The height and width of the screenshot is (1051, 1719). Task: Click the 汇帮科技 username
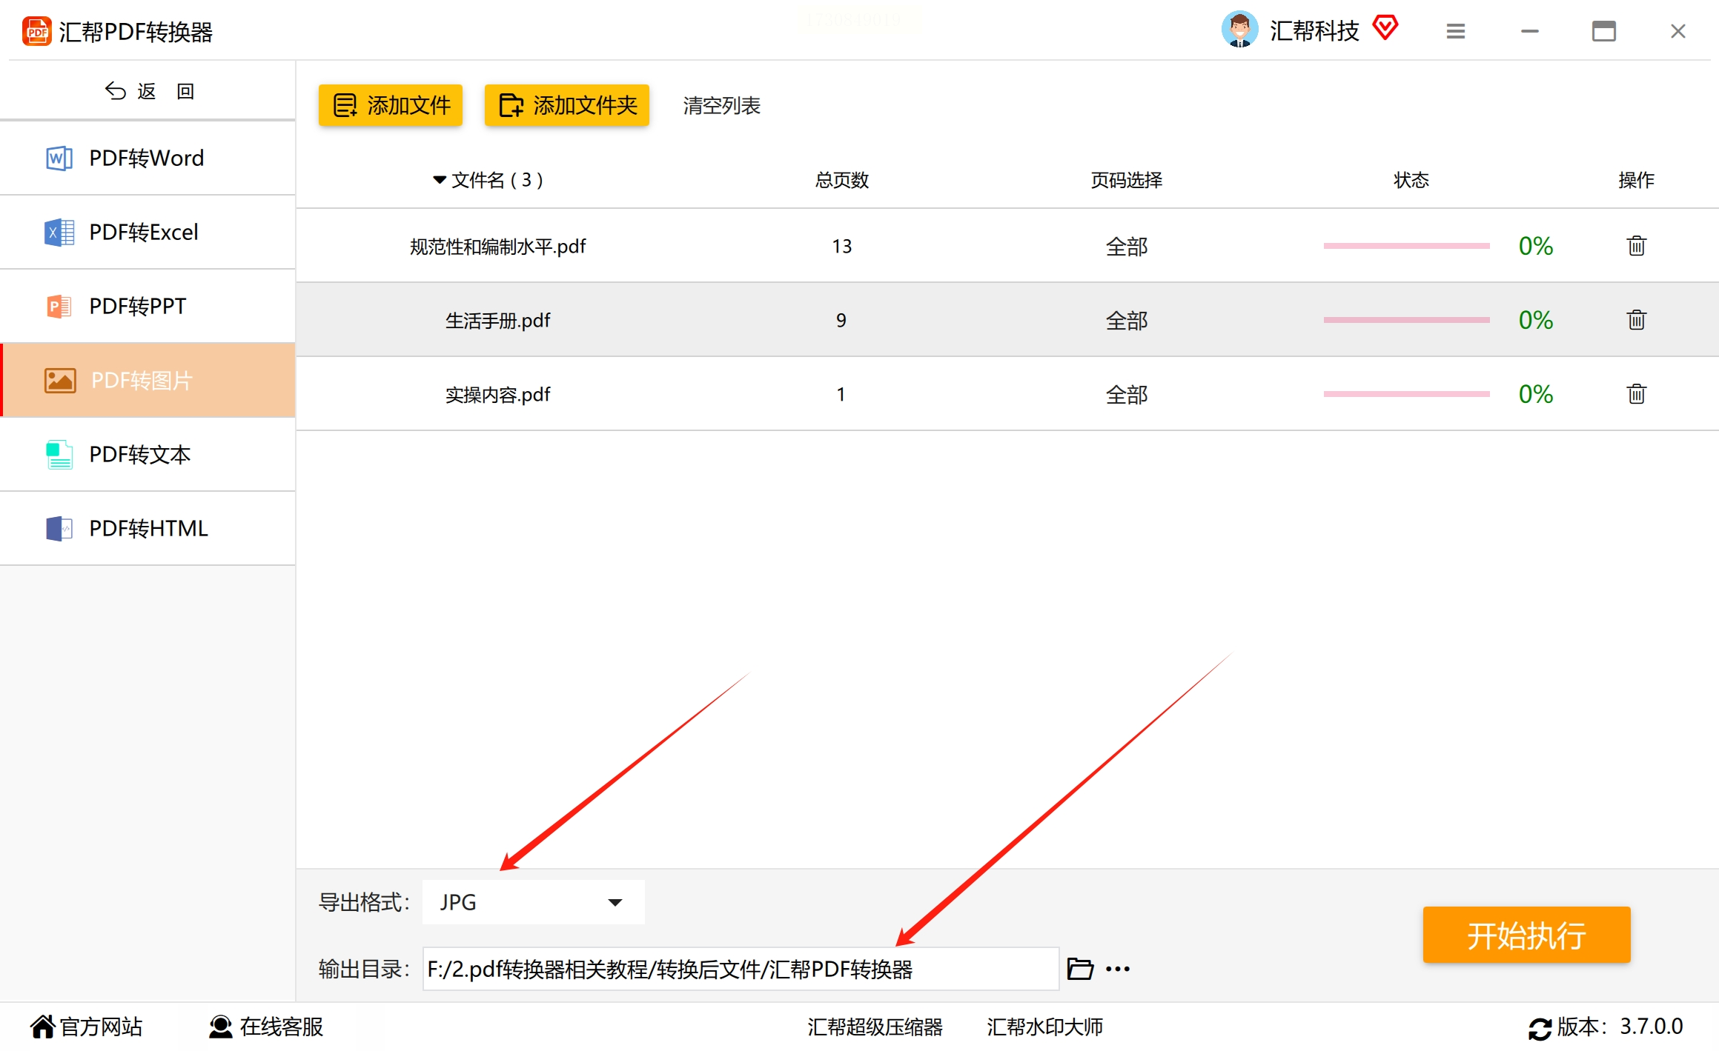tap(1314, 30)
